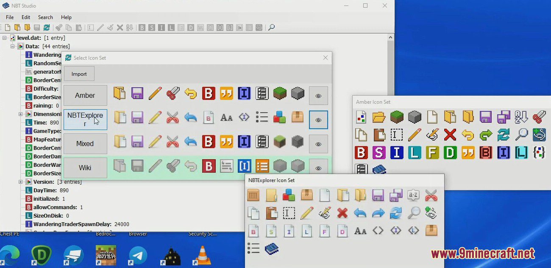Select the 'Version: [3 entries]' row
Viewport: 551px width, 268px height.
tap(53, 182)
